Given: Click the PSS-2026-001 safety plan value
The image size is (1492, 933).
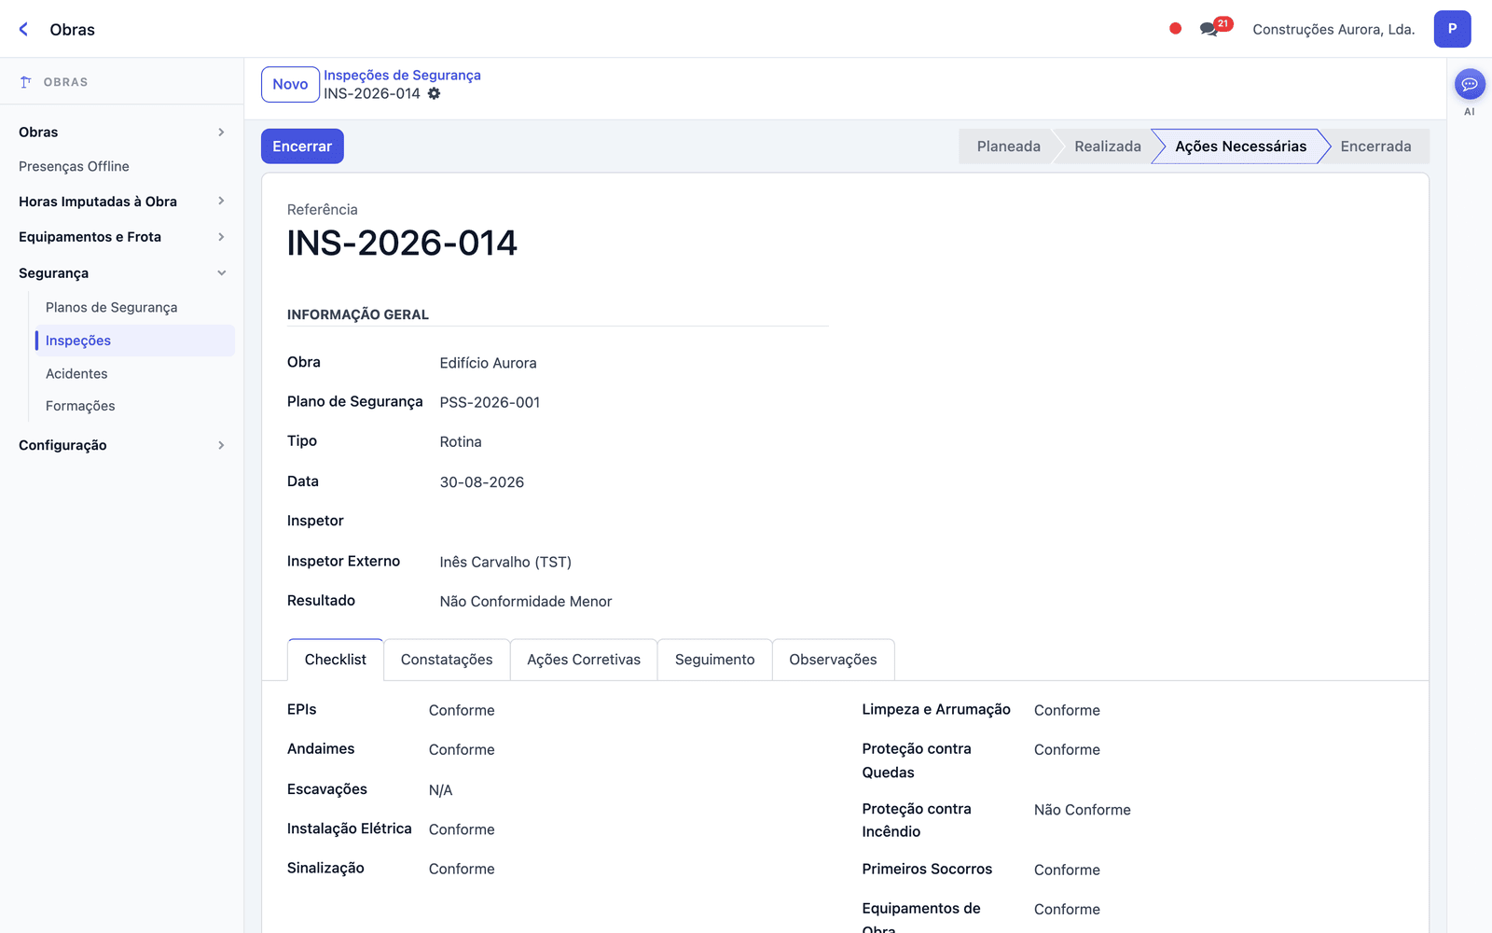Looking at the screenshot, I should (490, 402).
